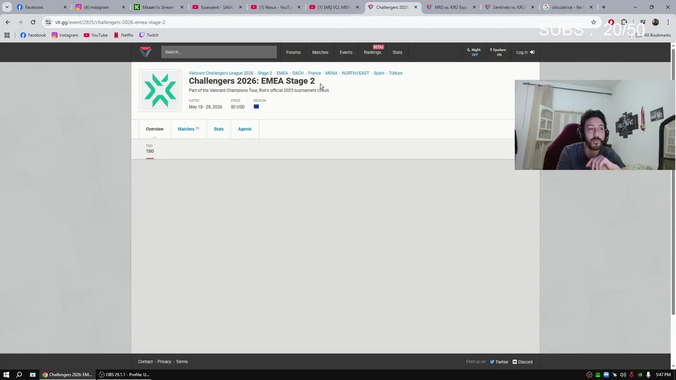Toggle Night mode OFF switch
The height and width of the screenshot is (380, 676).
[474, 52]
